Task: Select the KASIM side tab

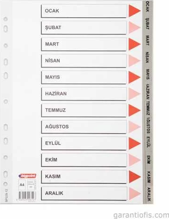Action: [148, 177]
